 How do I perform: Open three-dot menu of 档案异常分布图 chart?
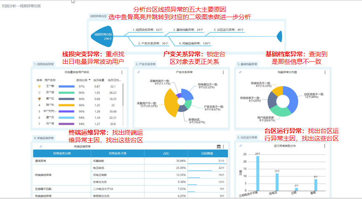(x=325, y=72)
